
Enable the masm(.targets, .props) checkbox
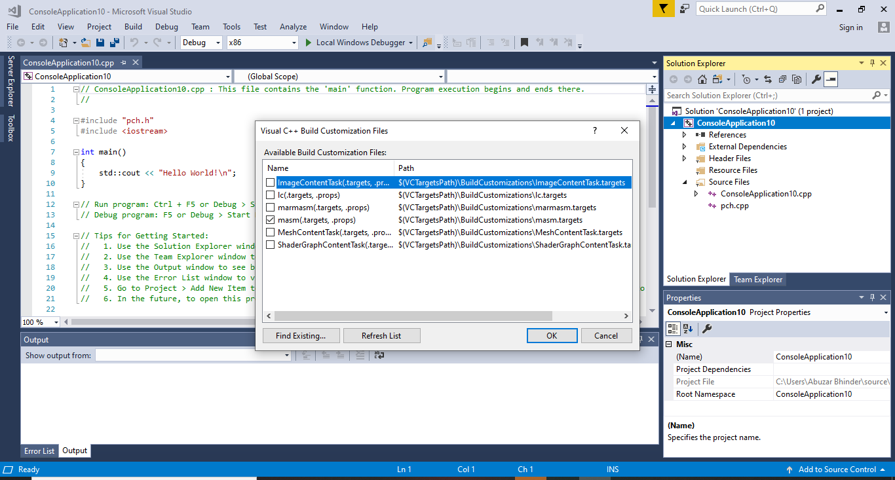coord(271,220)
